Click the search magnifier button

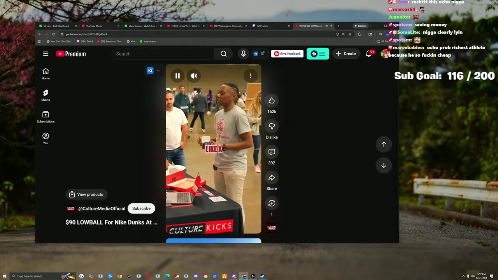click(x=224, y=54)
